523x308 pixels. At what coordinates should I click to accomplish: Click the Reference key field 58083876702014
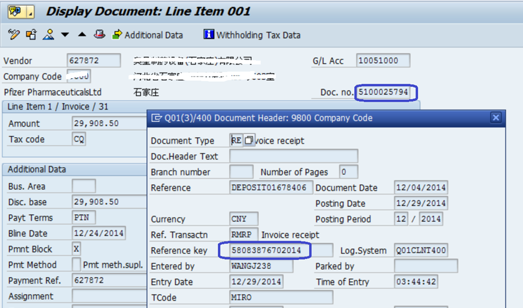tap(270, 250)
